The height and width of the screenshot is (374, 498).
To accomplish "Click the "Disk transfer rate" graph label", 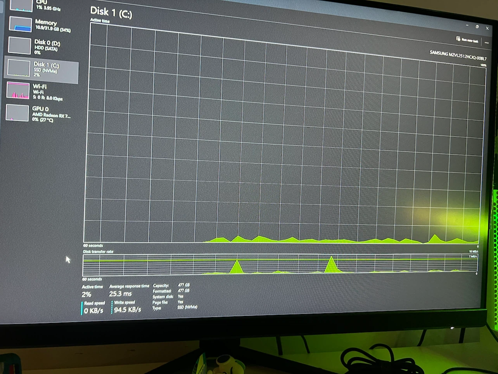I will tap(98, 251).
